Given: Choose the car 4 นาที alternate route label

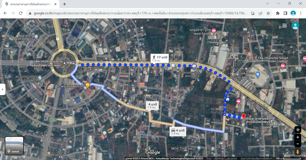Looking at the screenshot, I should click(178, 132).
